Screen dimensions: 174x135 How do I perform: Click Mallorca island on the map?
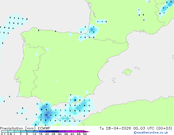(x=127, y=72)
